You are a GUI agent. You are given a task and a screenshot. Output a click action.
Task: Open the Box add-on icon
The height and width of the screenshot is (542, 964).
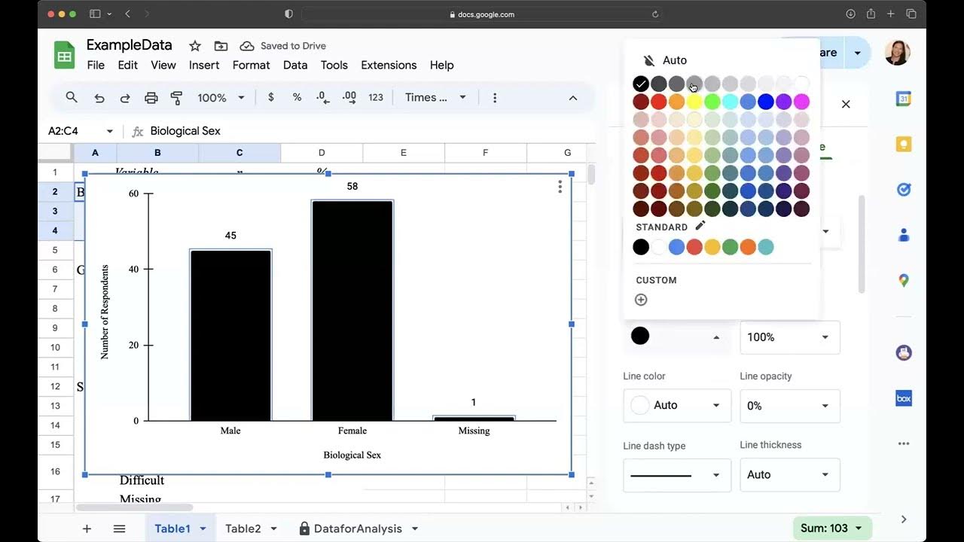coord(904,398)
